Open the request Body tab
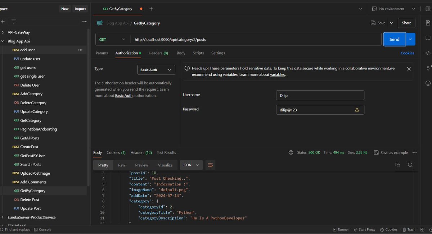This screenshot has width=432, height=234. point(181,53)
